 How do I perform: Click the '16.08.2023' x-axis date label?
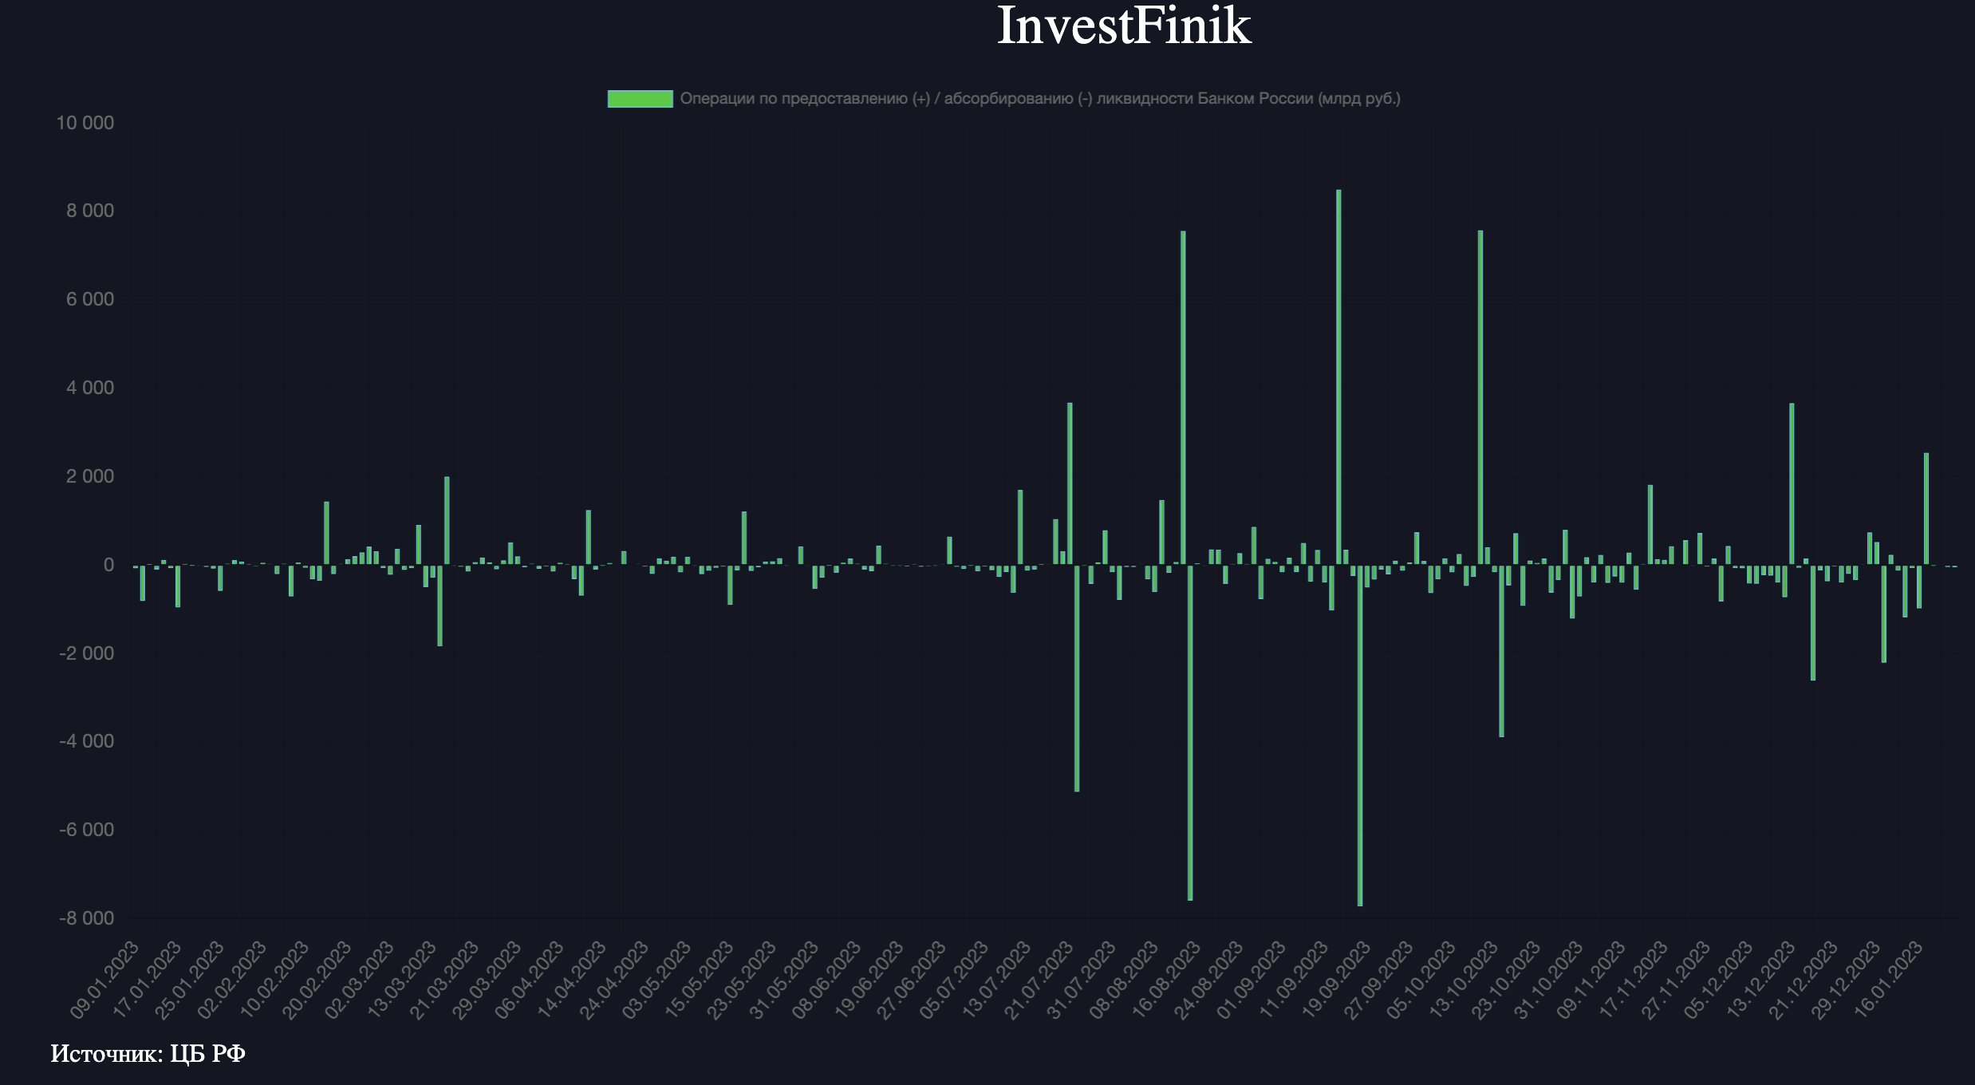coord(1166,980)
